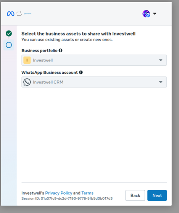Screen dimensions: 179x213
Task: Select the current step circle in sidebar
Action: point(9,45)
